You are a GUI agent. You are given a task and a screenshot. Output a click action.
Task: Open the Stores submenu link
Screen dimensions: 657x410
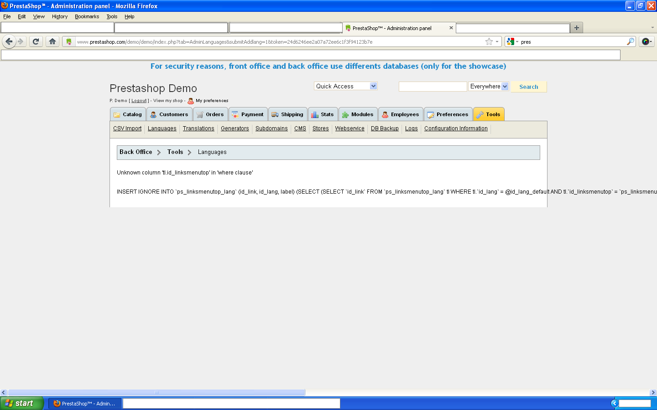point(321,128)
